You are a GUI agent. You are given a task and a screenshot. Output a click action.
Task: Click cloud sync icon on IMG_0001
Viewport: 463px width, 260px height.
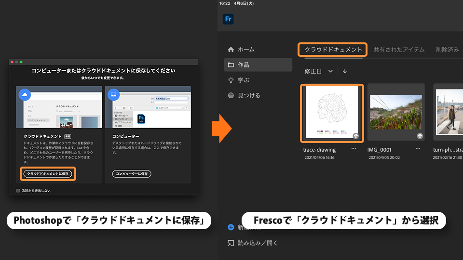point(420,136)
